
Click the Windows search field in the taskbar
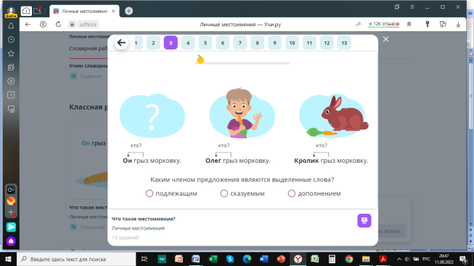click(x=77, y=259)
